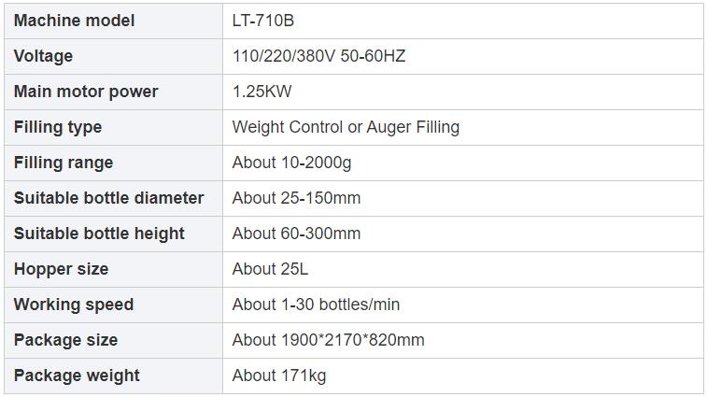
Task: Select the About 10-2000g value
Action: pyautogui.click(x=291, y=163)
